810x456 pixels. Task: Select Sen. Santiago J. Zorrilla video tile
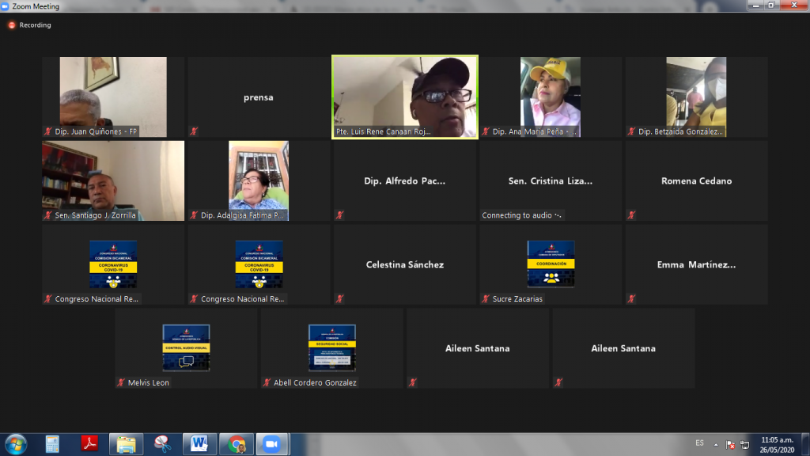click(113, 180)
